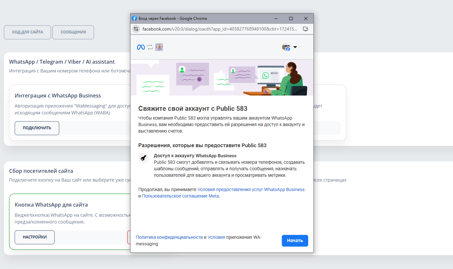Image resolution: width=453 pixels, height=269 pixels.
Task: Click the app avatar next to sync arrows
Action: pyautogui.click(x=159, y=47)
